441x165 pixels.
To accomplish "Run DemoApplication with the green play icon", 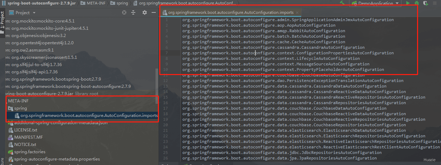I will tap(408, 3).
